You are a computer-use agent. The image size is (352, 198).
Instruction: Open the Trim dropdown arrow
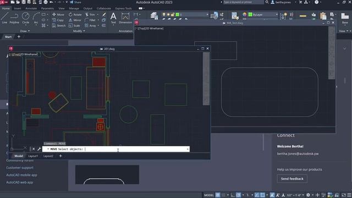(x=98, y=14)
